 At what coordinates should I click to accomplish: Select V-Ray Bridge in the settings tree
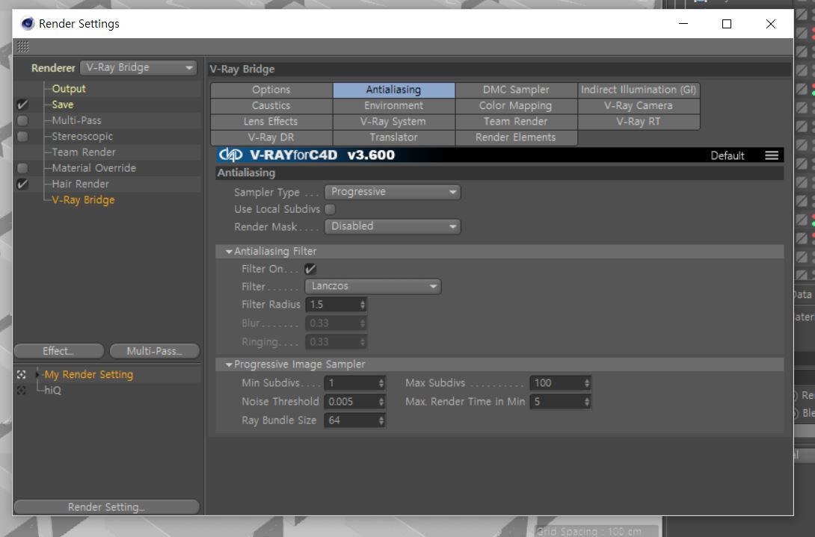click(83, 200)
